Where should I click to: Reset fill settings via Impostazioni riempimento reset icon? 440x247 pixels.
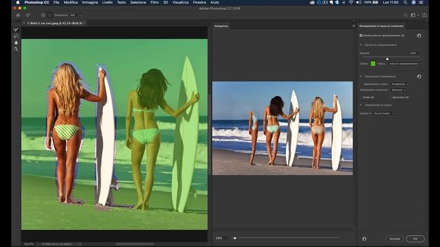coord(419,76)
